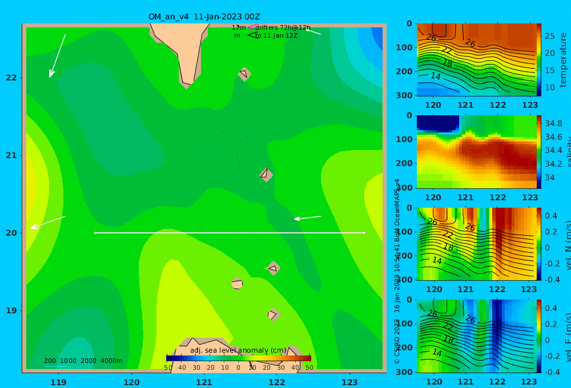The width and height of the screenshot is (571, 388).
Task: Pick the salinity colorbar
Action: pos(538,152)
